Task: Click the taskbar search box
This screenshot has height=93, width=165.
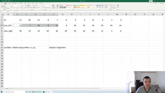Action: tap(14, 92)
